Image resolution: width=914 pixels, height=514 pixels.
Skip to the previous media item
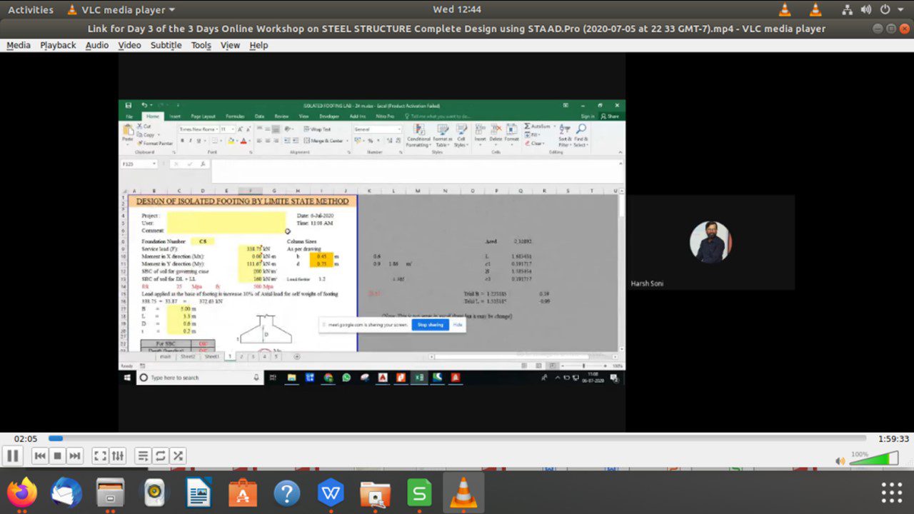click(40, 455)
